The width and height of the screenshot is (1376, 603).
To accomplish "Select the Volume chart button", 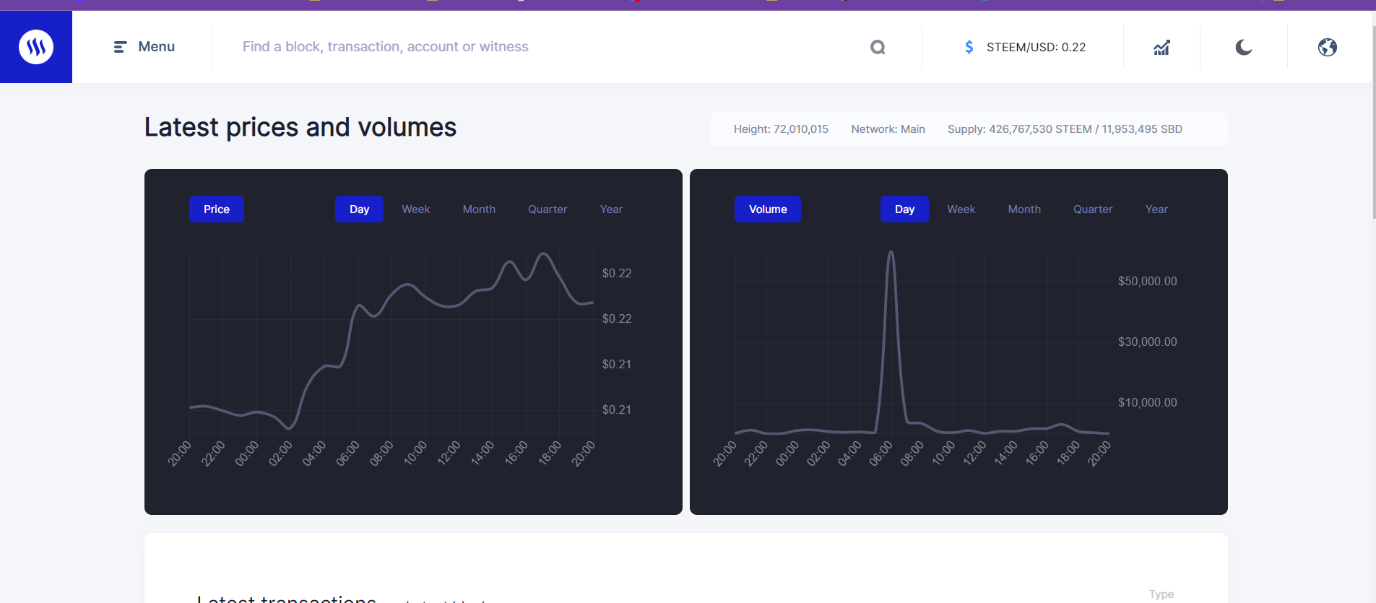I will (768, 209).
